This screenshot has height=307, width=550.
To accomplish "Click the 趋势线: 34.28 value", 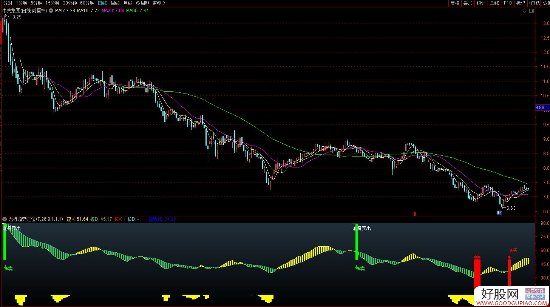I will 162,219.
